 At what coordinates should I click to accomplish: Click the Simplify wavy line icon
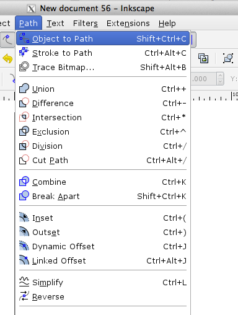24,282
